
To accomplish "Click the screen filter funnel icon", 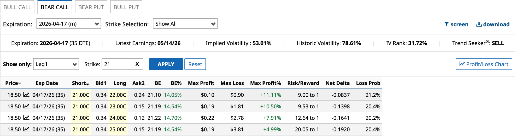I will click(446, 24).
